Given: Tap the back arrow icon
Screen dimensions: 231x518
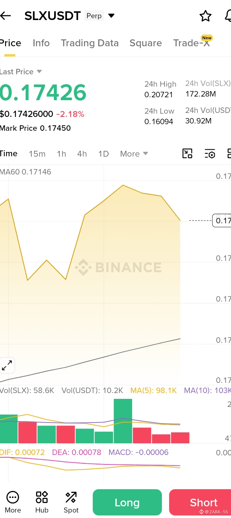Looking at the screenshot, I should pyautogui.click(x=5, y=16).
